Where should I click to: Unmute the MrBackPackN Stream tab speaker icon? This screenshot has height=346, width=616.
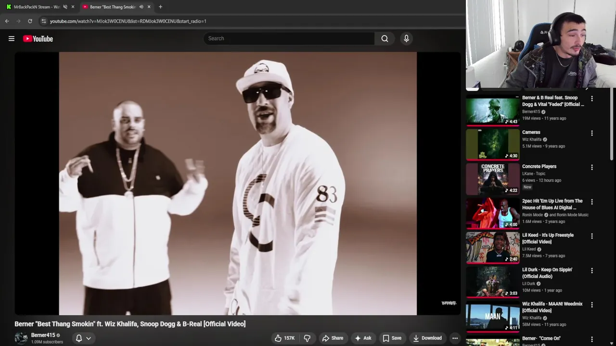[x=65, y=7]
